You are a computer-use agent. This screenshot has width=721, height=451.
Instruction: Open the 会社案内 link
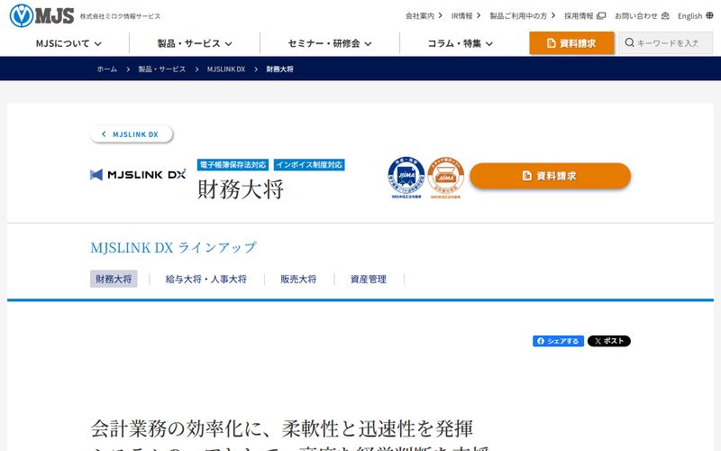click(423, 15)
